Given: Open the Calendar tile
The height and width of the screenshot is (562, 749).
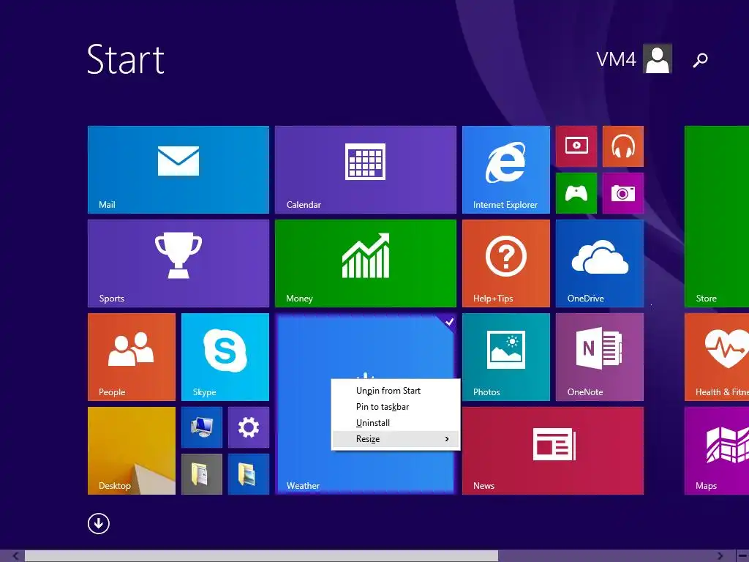Looking at the screenshot, I should [x=366, y=170].
